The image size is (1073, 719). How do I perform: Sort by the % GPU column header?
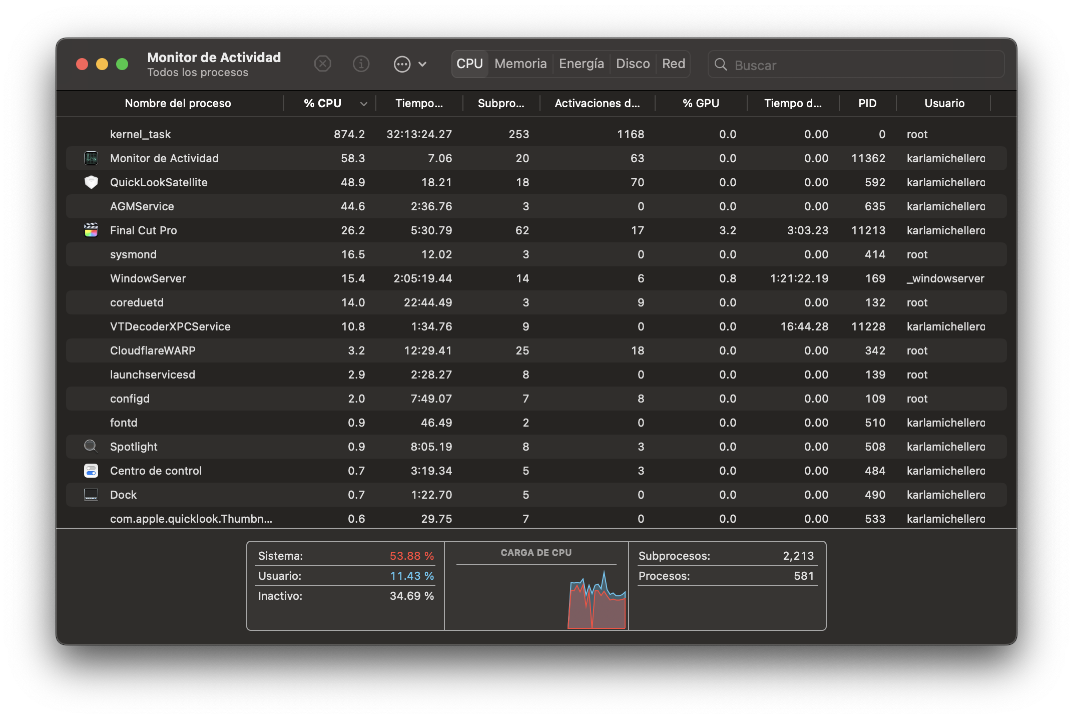coord(701,103)
